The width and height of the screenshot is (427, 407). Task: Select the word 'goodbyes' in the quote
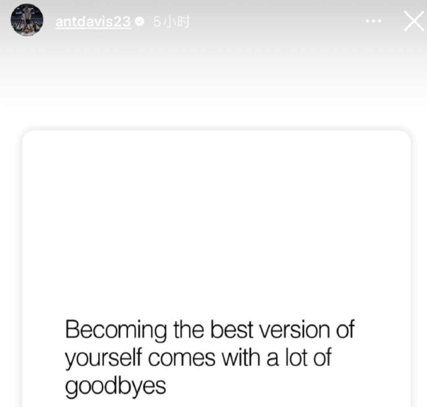(x=115, y=386)
